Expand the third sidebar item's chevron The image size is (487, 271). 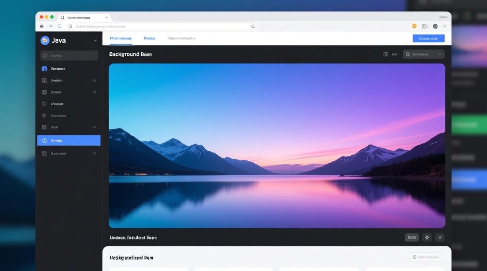(x=94, y=92)
